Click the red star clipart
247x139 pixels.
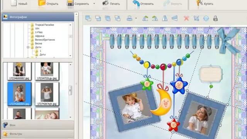[173, 125]
